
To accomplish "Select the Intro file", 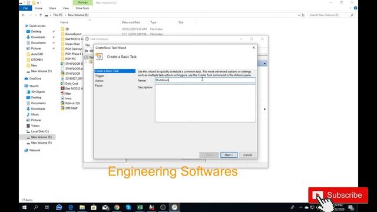I will pos(68,98).
